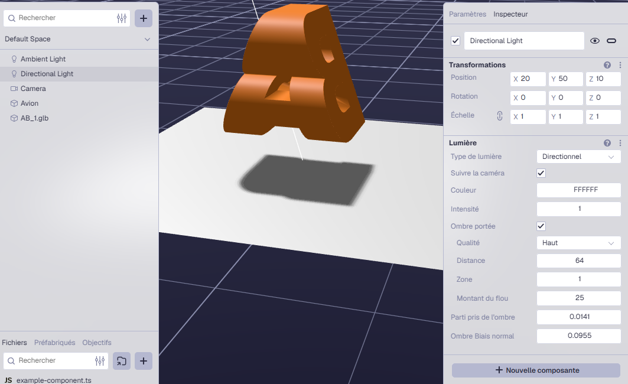The width and height of the screenshot is (628, 384).
Task: Uncheck Suivre la caméra checkbox
Action: tap(541, 173)
